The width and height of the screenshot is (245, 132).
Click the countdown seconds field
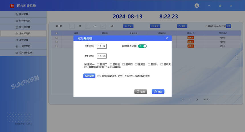point(103,26)
